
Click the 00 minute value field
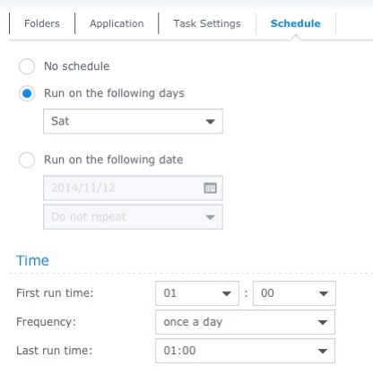click(294, 293)
